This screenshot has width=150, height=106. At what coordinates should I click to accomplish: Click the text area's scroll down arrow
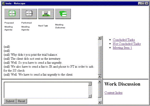(90, 96)
